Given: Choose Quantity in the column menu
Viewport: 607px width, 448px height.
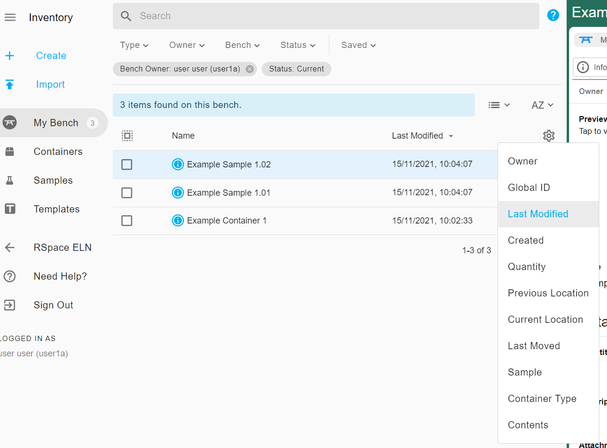Looking at the screenshot, I should tap(548, 267).
